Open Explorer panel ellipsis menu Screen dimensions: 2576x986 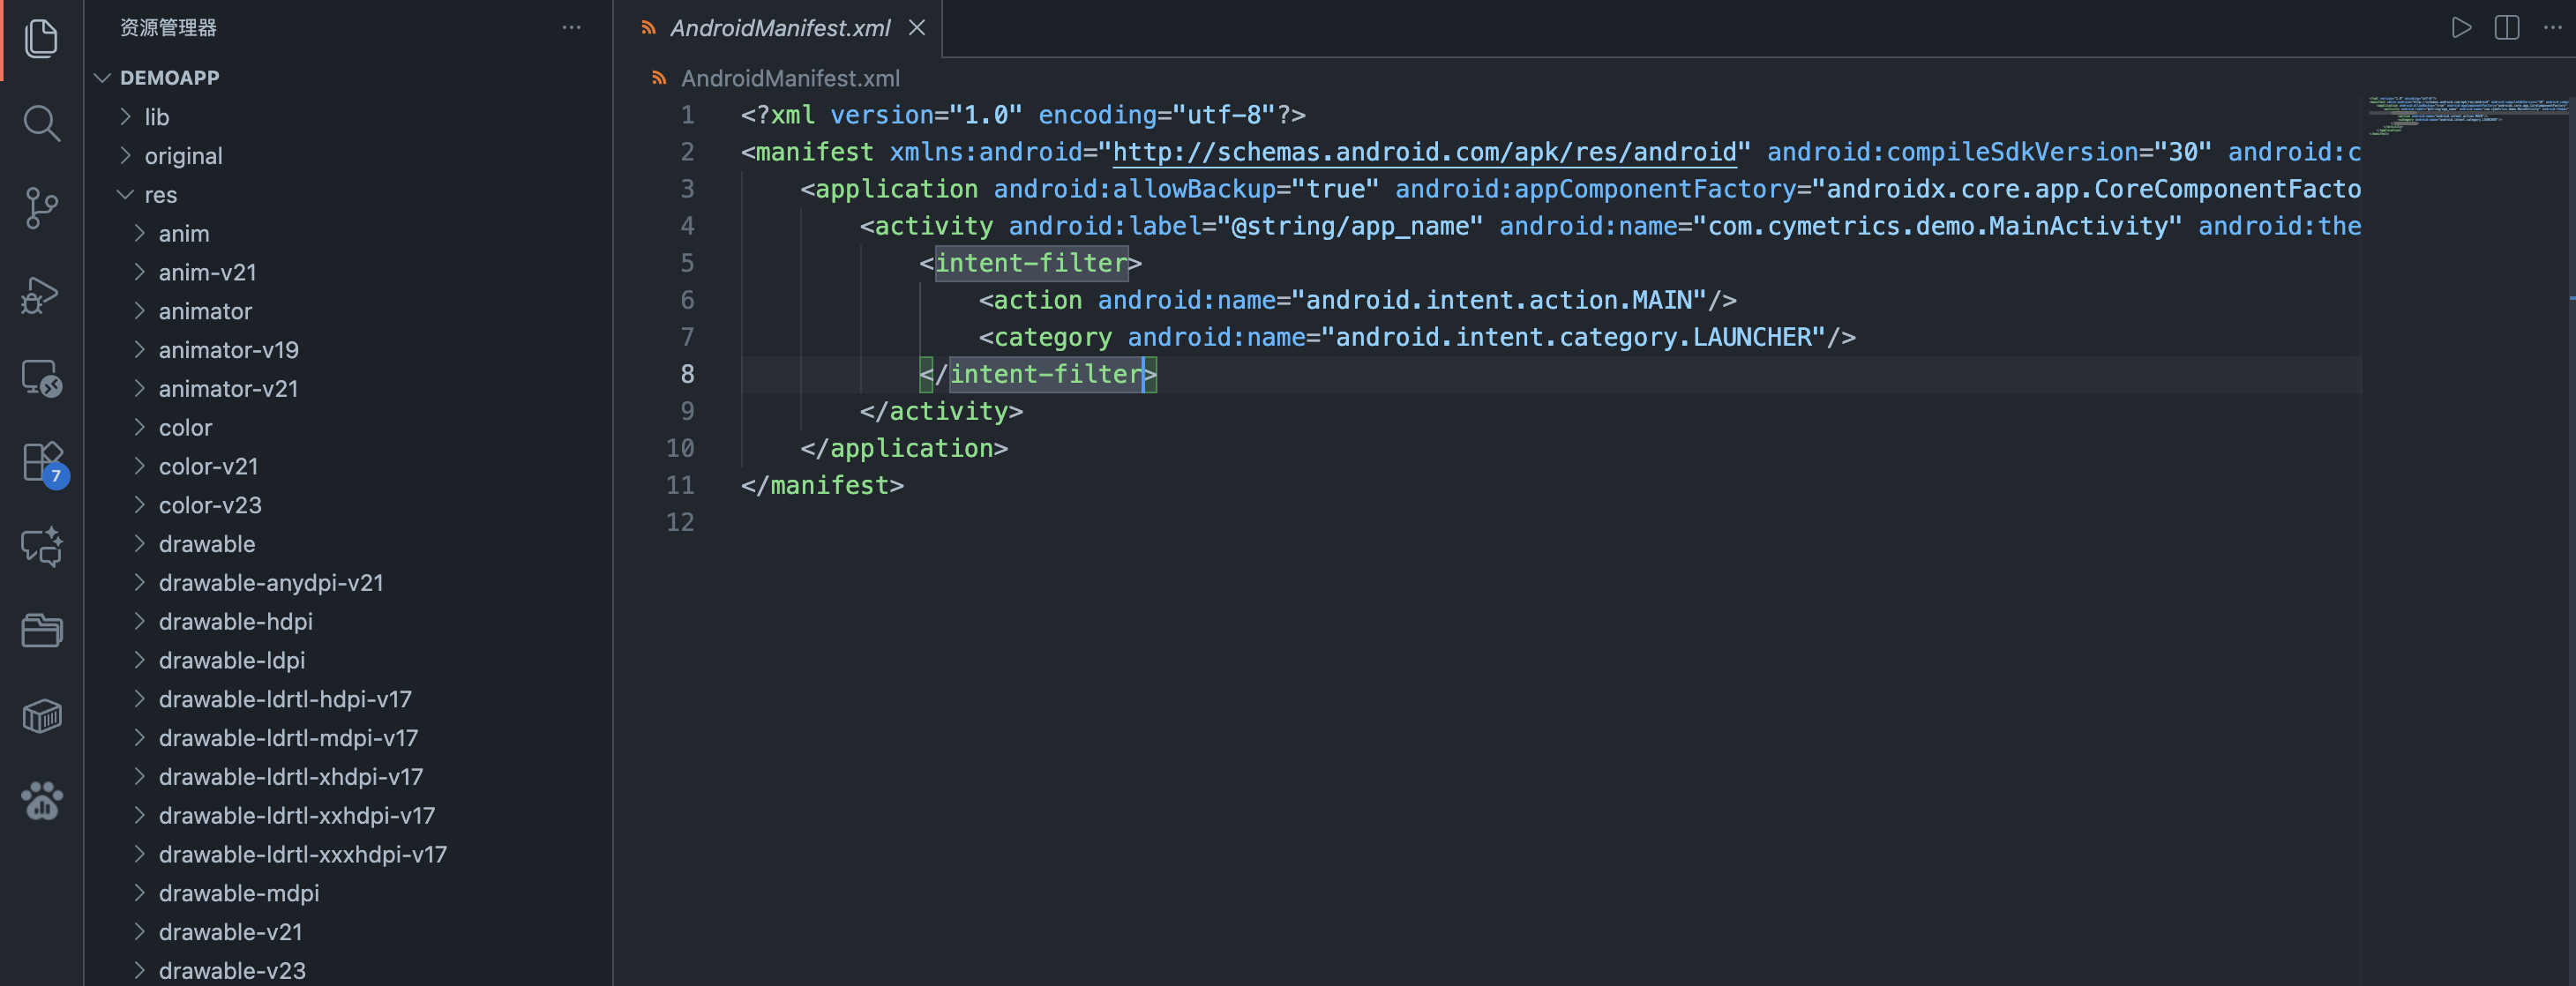571,27
